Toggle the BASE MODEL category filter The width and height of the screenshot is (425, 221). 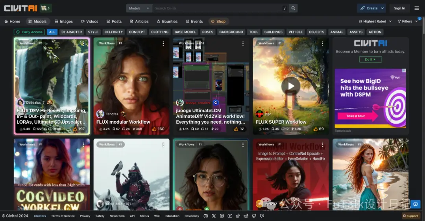click(185, 32)
